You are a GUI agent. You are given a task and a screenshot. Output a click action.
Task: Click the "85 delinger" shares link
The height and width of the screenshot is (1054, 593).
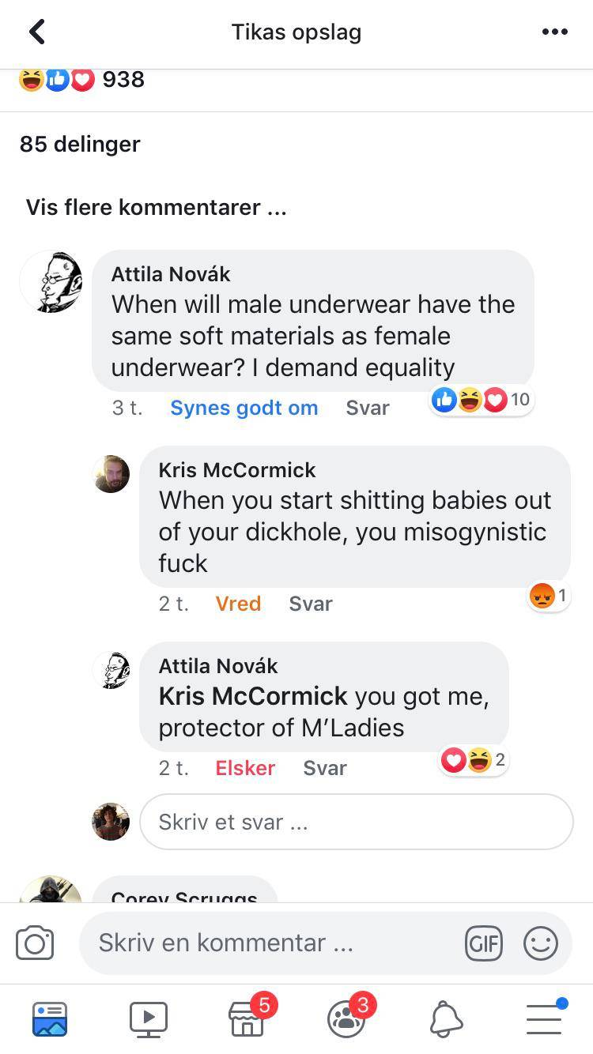80,144
